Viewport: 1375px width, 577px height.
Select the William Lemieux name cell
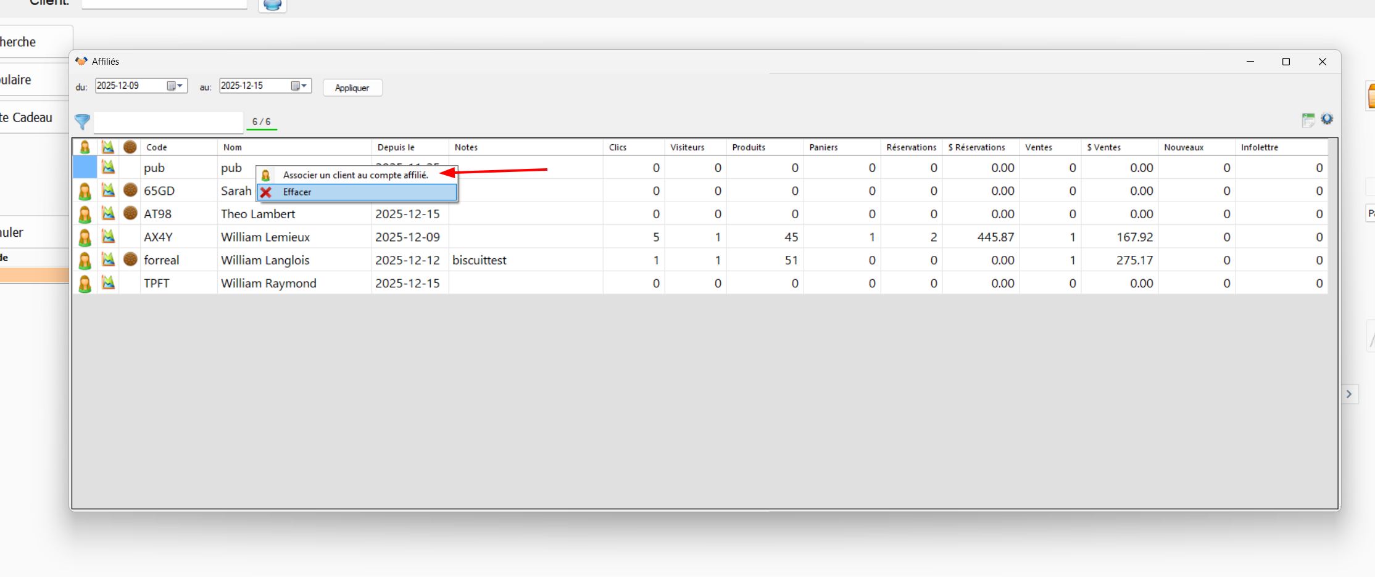(x=265, y=237)
